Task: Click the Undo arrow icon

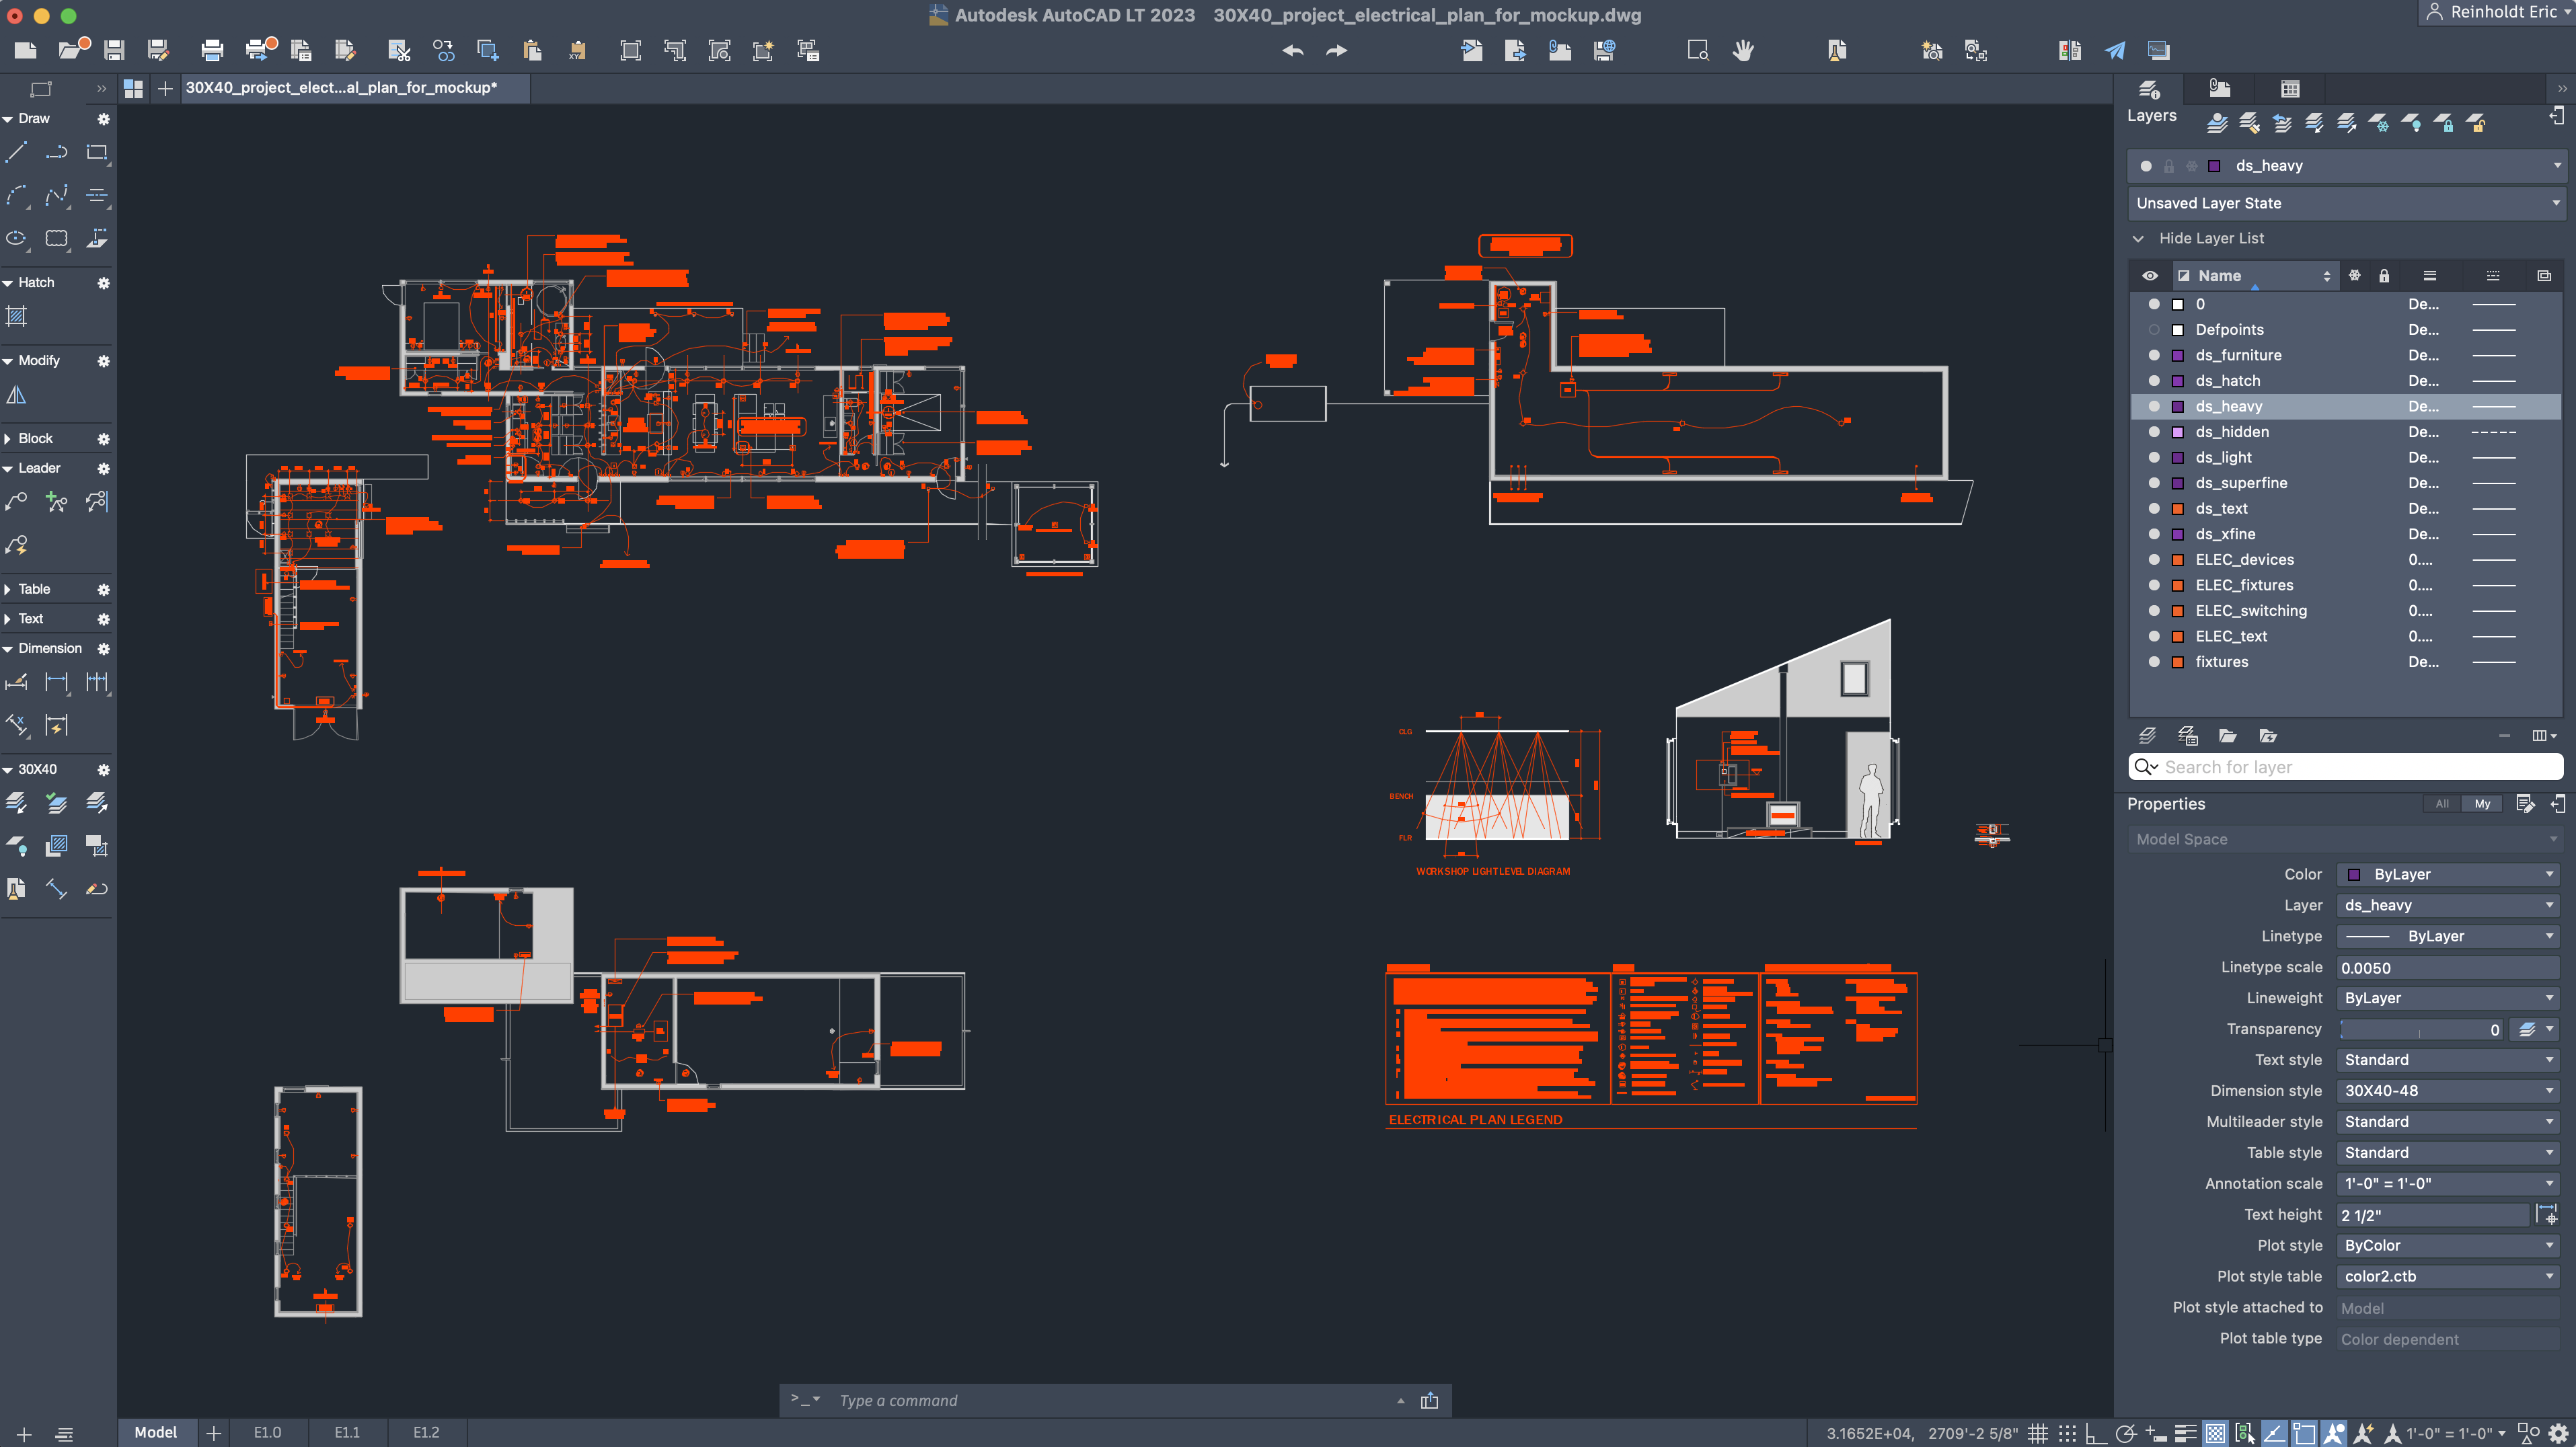Action: pos(1292,50)
